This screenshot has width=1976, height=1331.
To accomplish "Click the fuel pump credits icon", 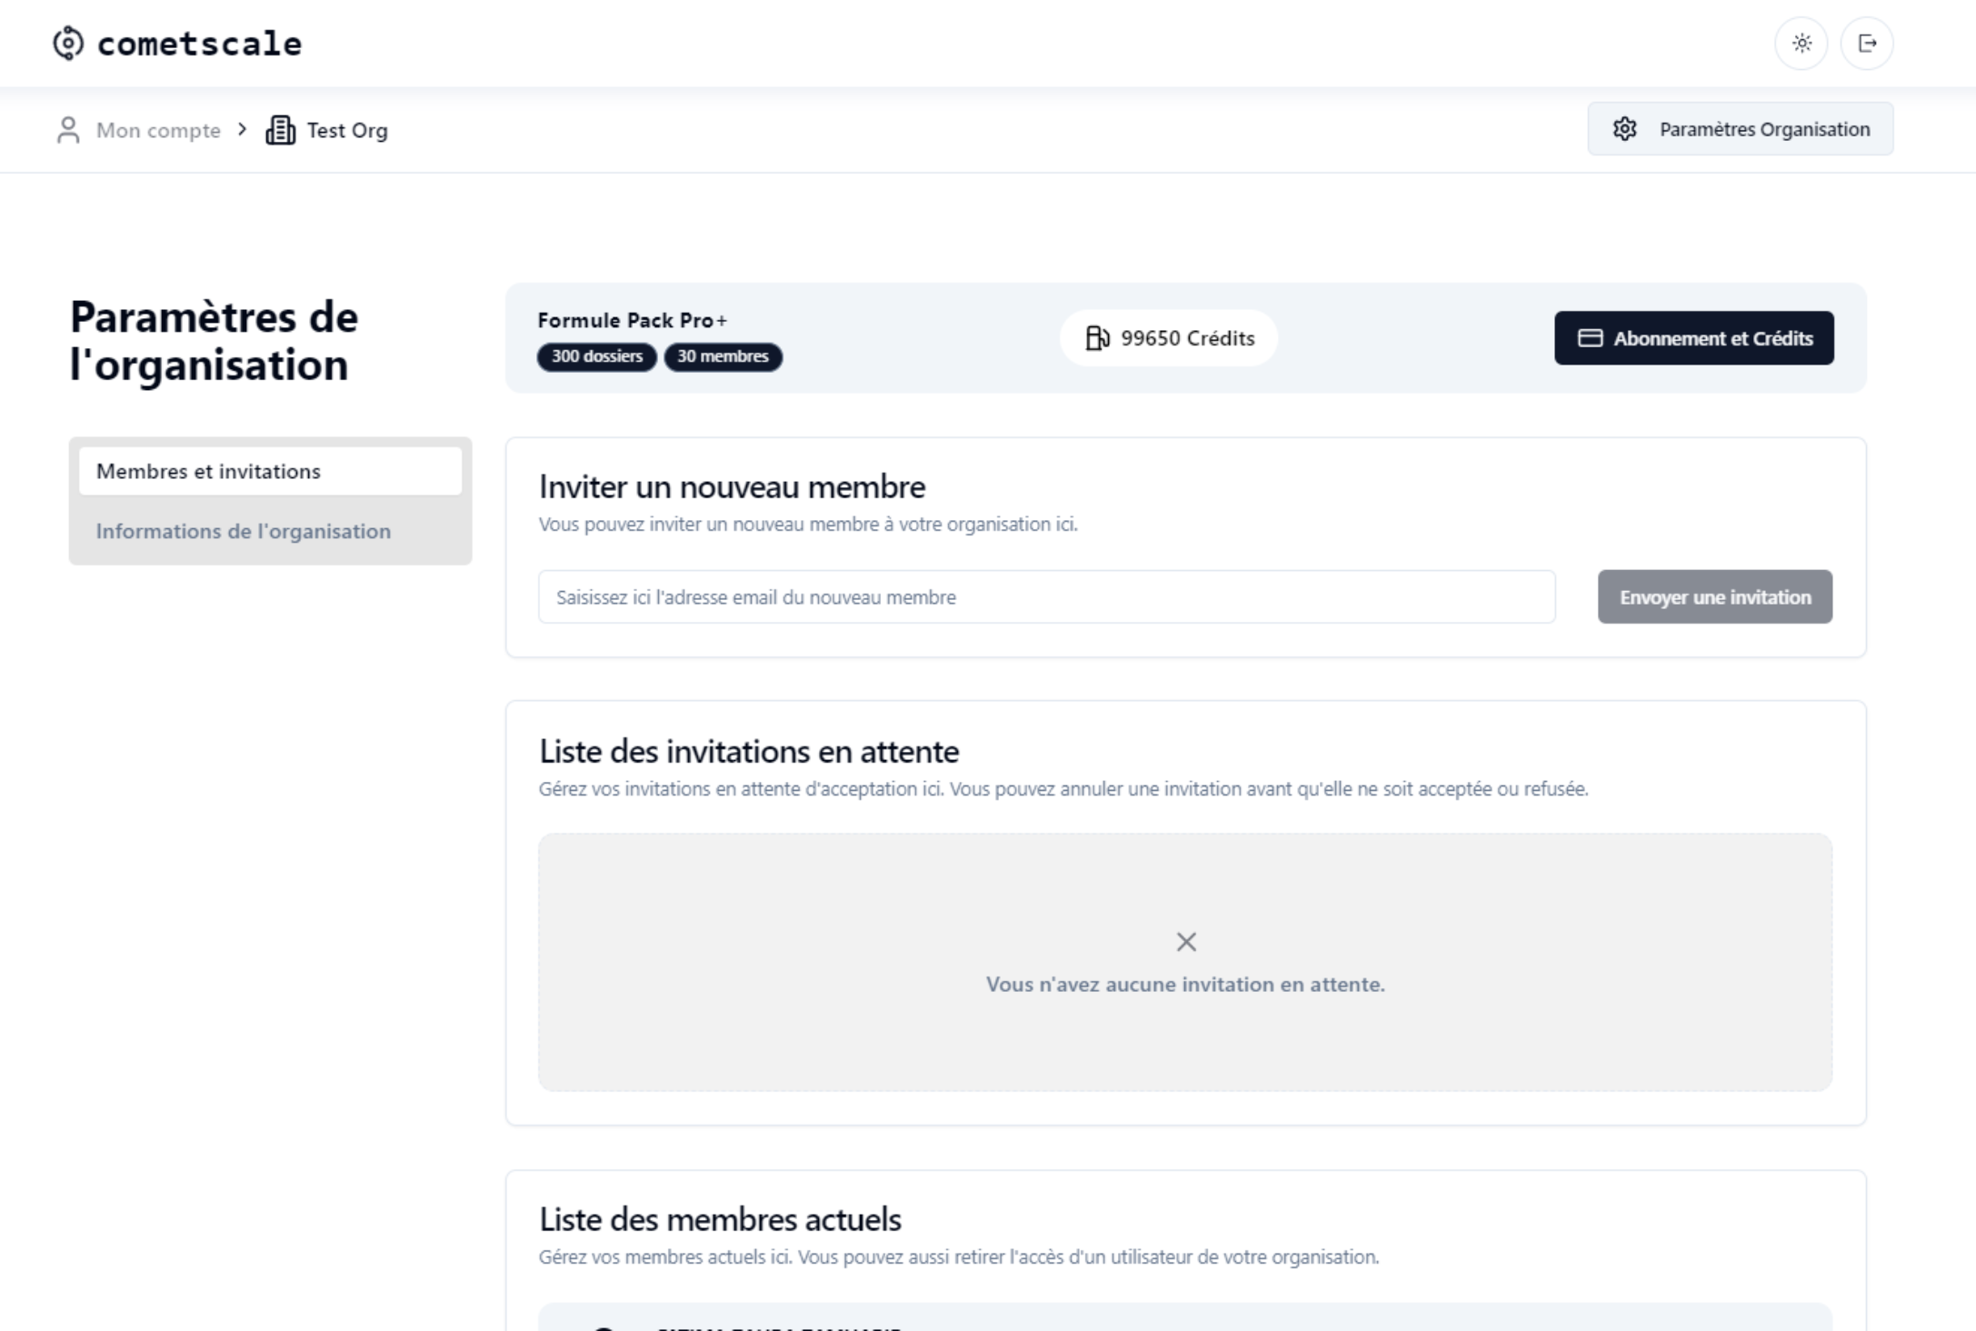I will [x=1097, y=338].
